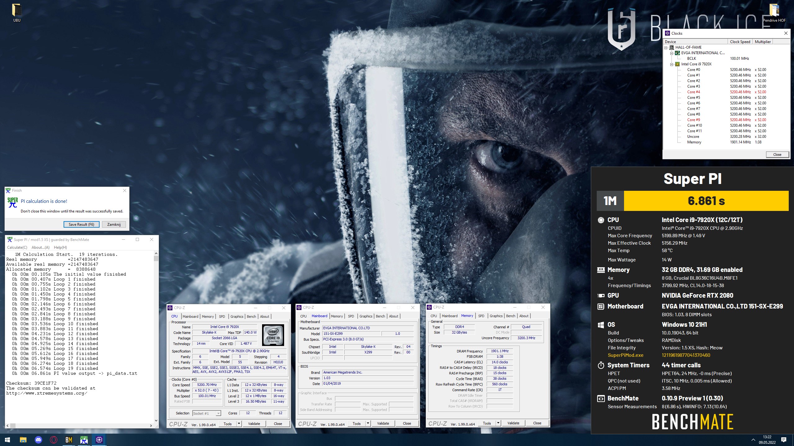Open Tools dropdown arrow in Mainboard CPU-Z window

tap(368, 423)
